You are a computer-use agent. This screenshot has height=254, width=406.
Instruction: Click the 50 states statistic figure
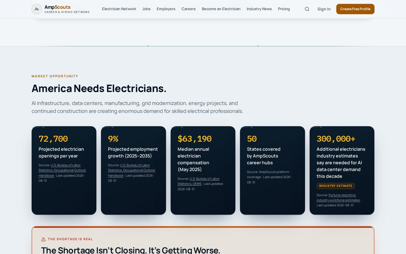tap(252, 139)
